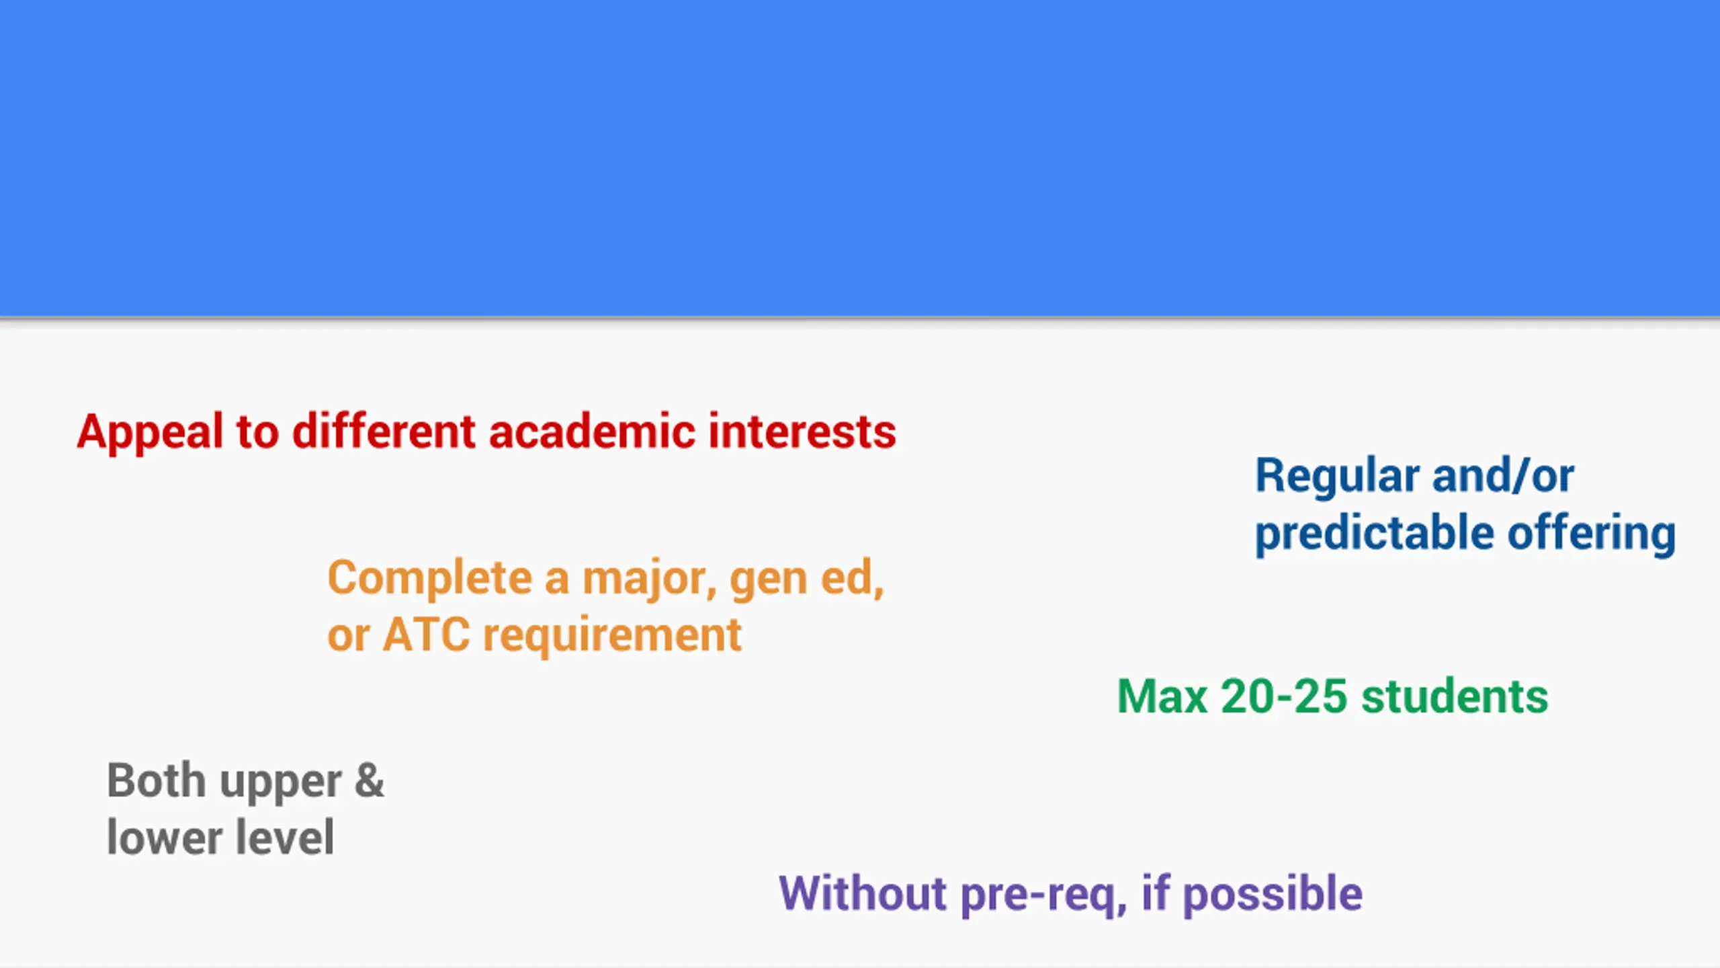Select the word 'ATC' in orange text
The image size is (1720, 968).
(x=427, y=635)
